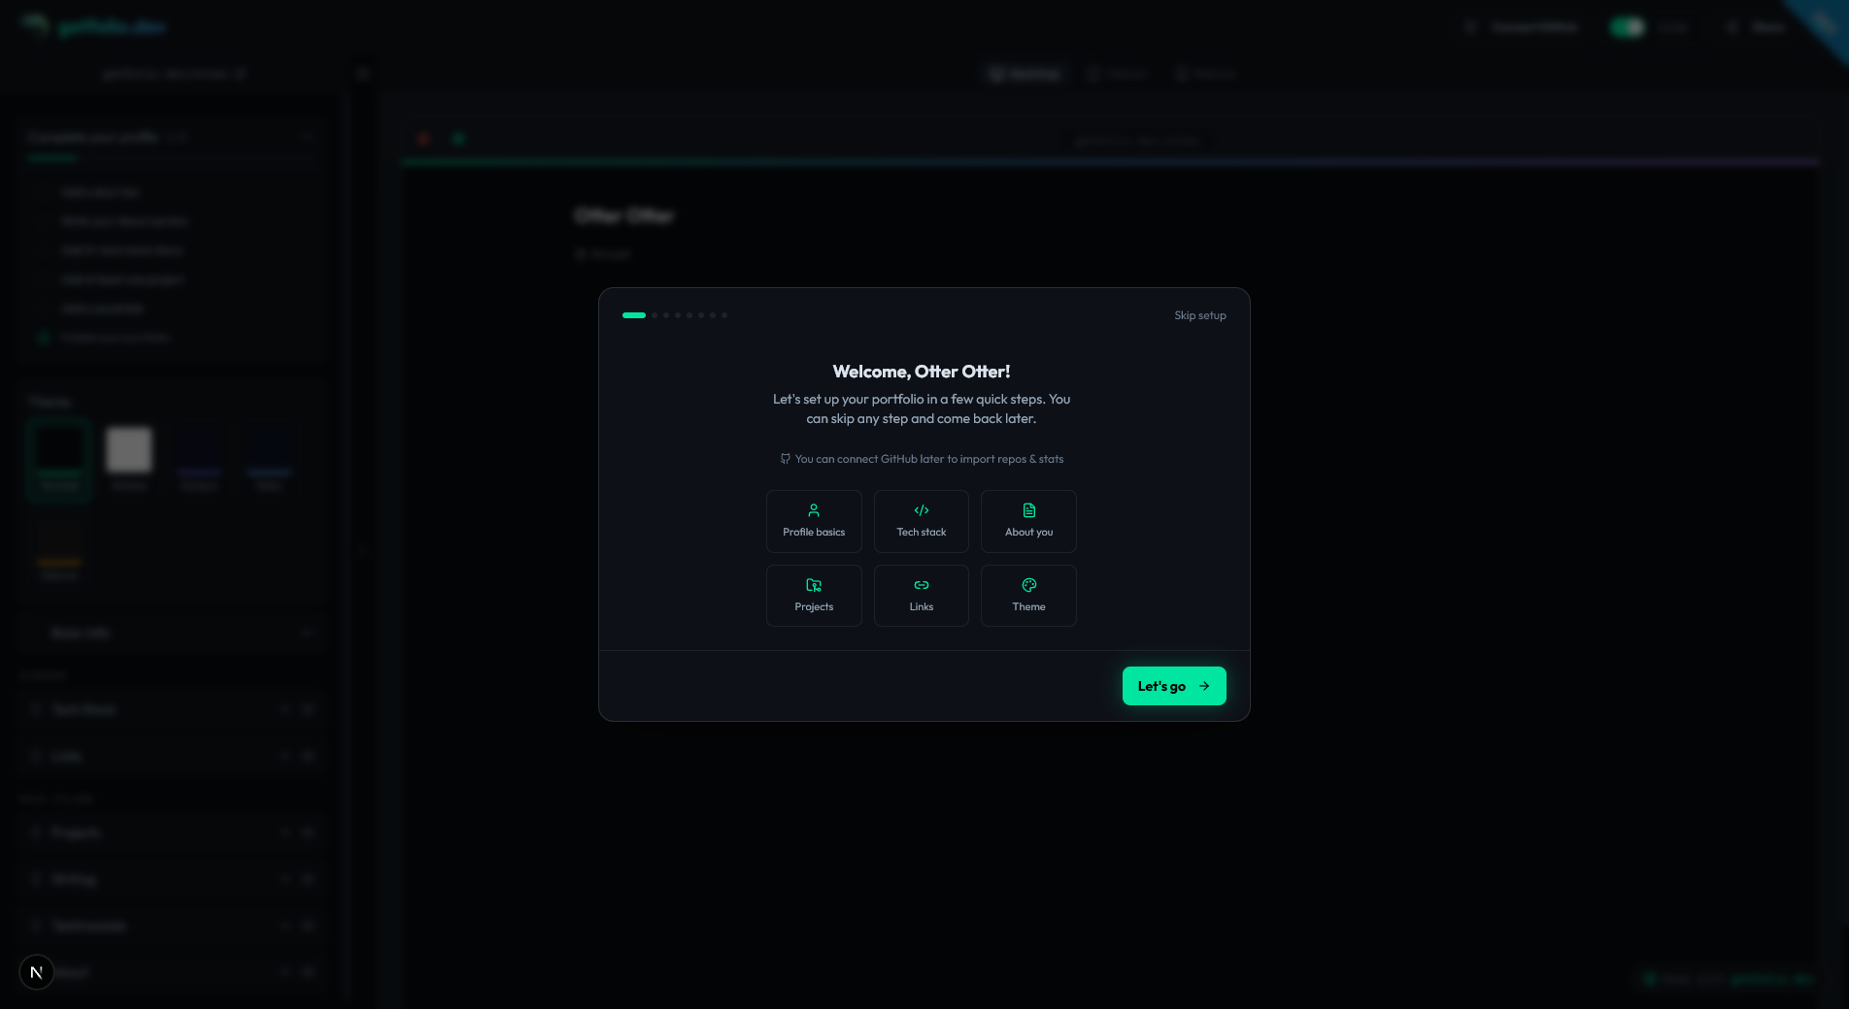This screenshot has height=1009, width=1849.
Task: Click the GitHub icon in the connect hint
Action: (784, 459)
